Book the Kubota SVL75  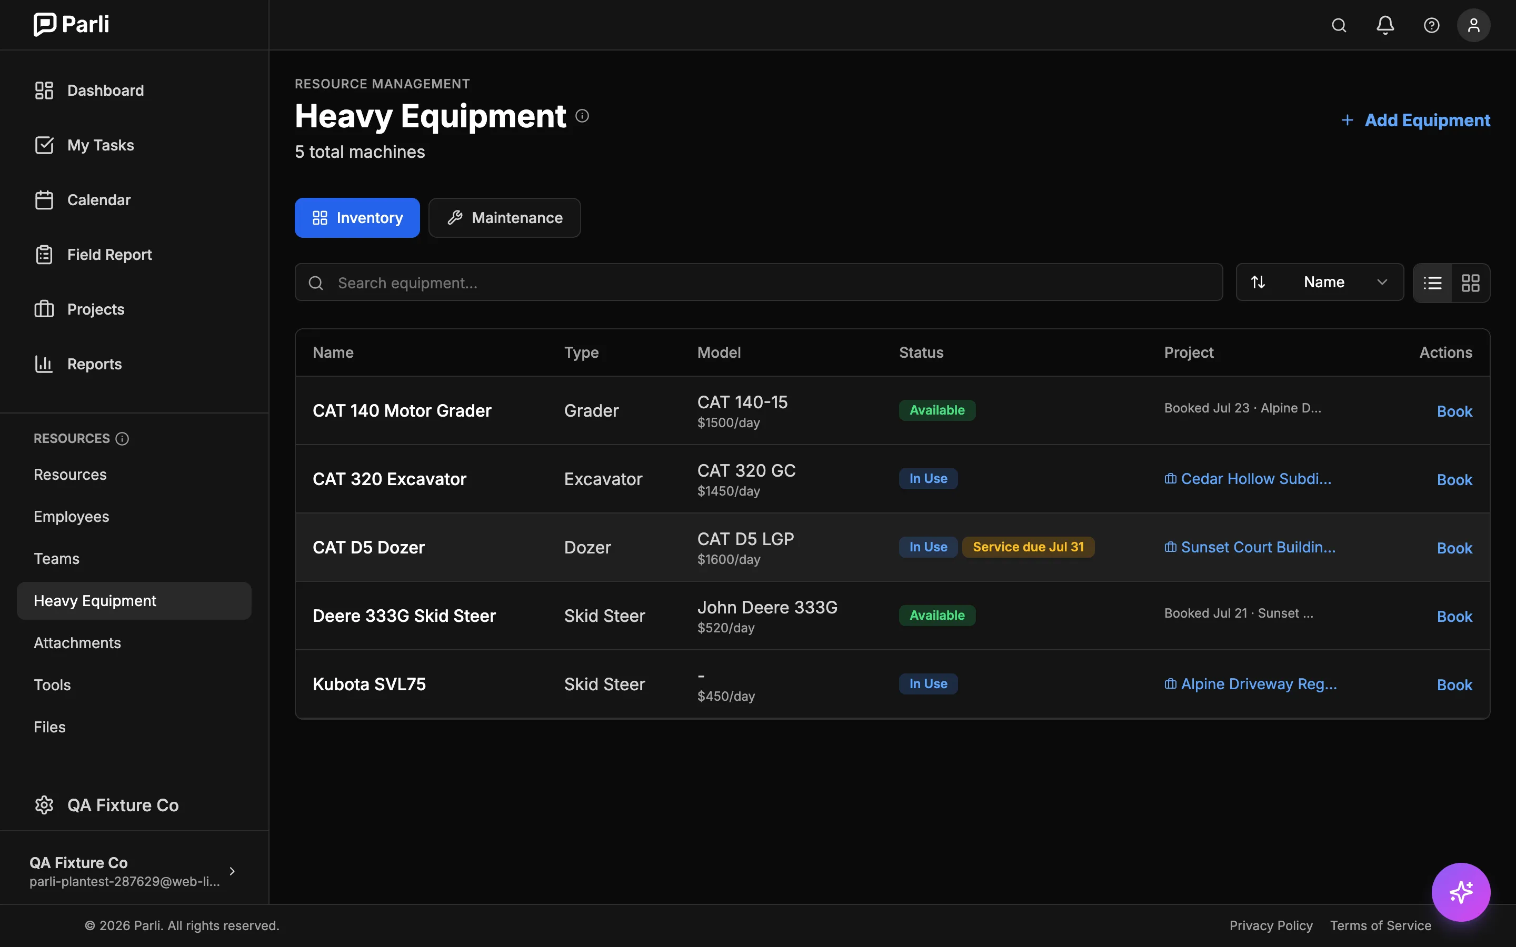1454,684
